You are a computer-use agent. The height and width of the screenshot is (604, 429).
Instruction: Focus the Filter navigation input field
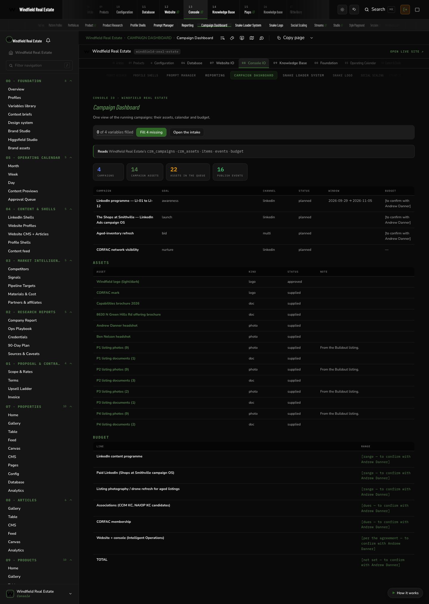click(x=39, y=65)
